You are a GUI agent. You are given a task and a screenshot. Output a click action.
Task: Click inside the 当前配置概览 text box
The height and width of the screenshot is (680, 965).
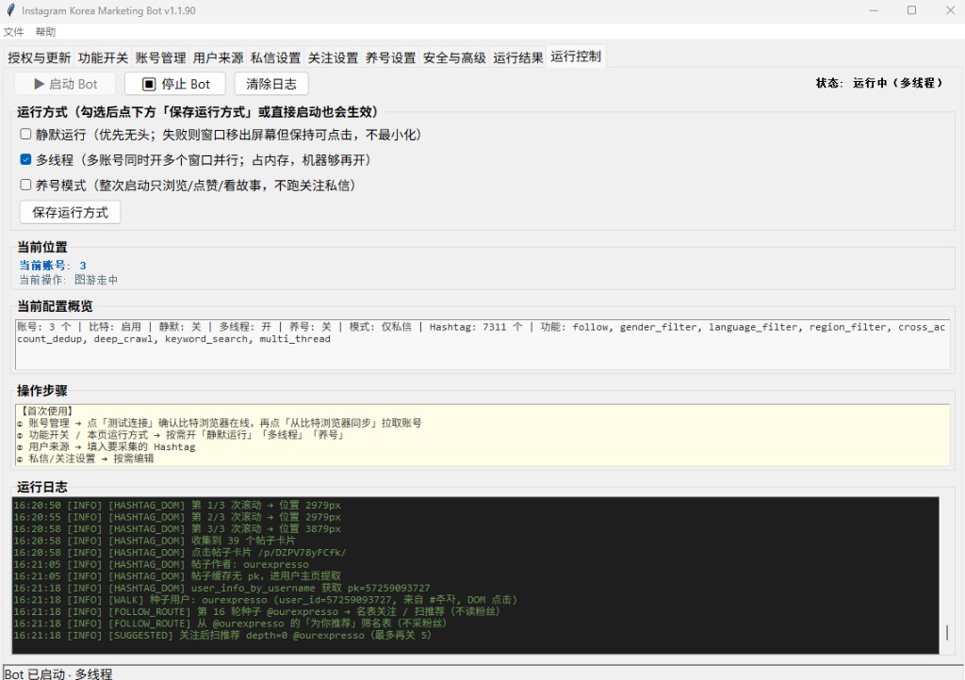(x=482, y=345)
